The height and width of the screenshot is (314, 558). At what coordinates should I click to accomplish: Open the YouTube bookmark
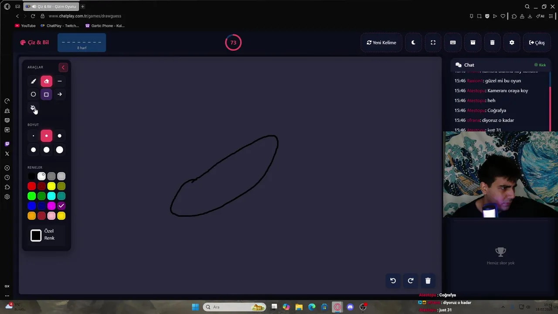25,26
